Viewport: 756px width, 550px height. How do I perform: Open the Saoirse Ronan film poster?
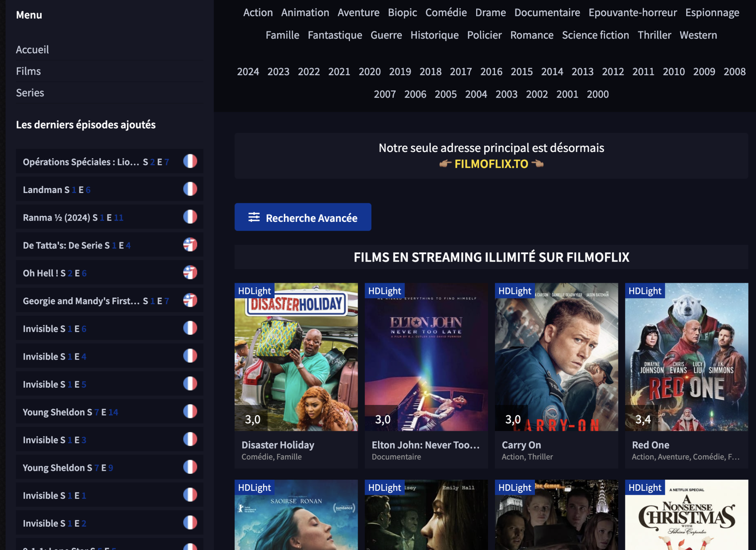coord(296,515)
